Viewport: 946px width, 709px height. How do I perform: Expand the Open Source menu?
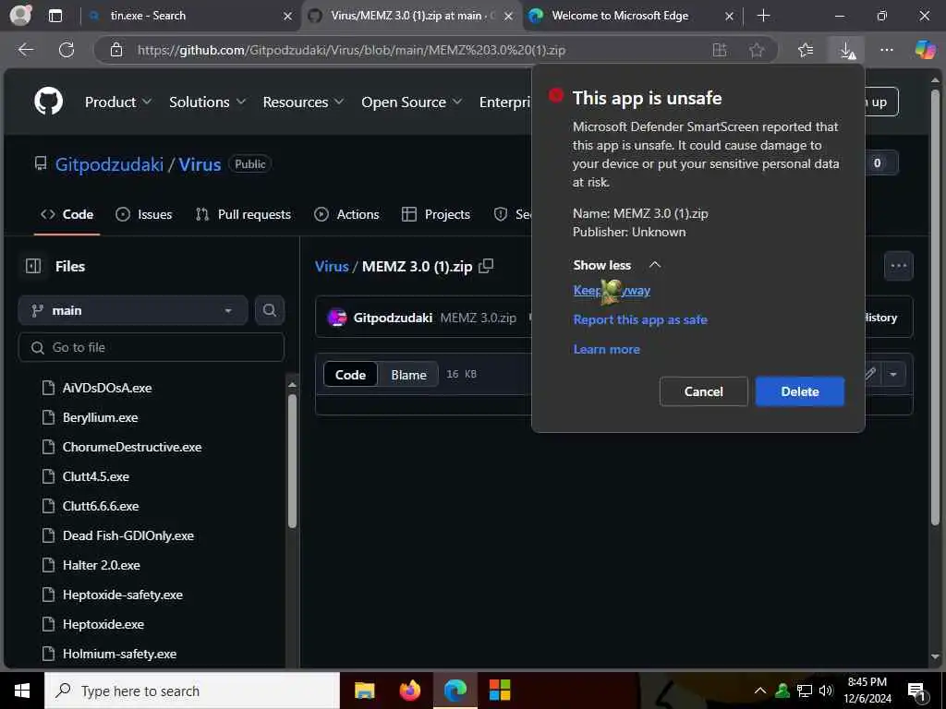(411, 102)
